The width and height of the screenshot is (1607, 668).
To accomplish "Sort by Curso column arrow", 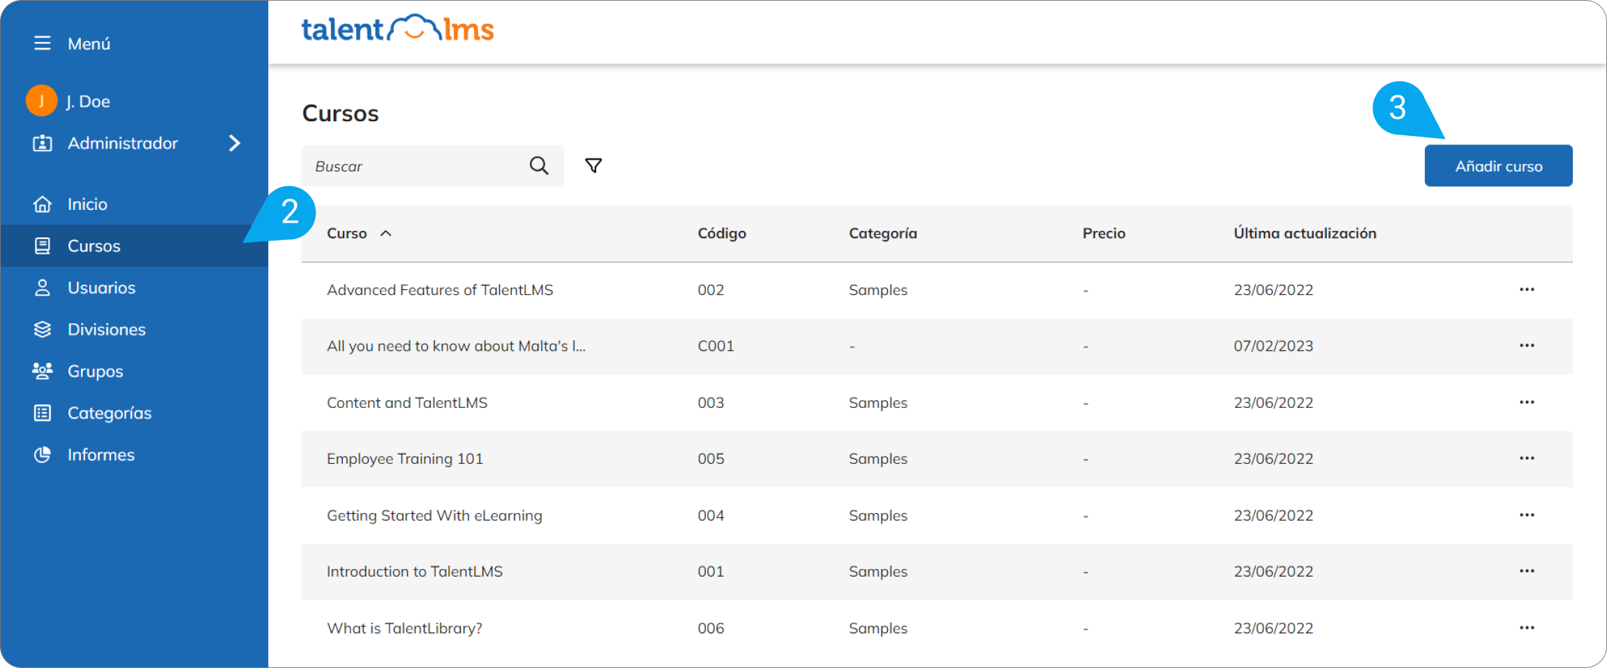I will pos(385,234).
